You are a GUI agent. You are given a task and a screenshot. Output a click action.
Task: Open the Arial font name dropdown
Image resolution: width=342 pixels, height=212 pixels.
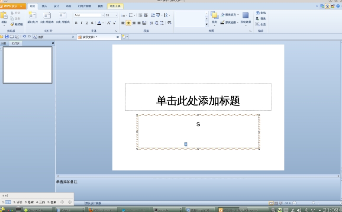(103, 15)
